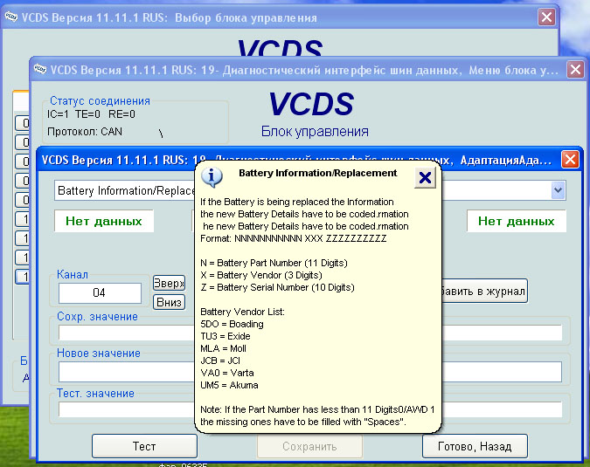Click the 'MLA = Moll' vendor line

[x=223, y=348]
